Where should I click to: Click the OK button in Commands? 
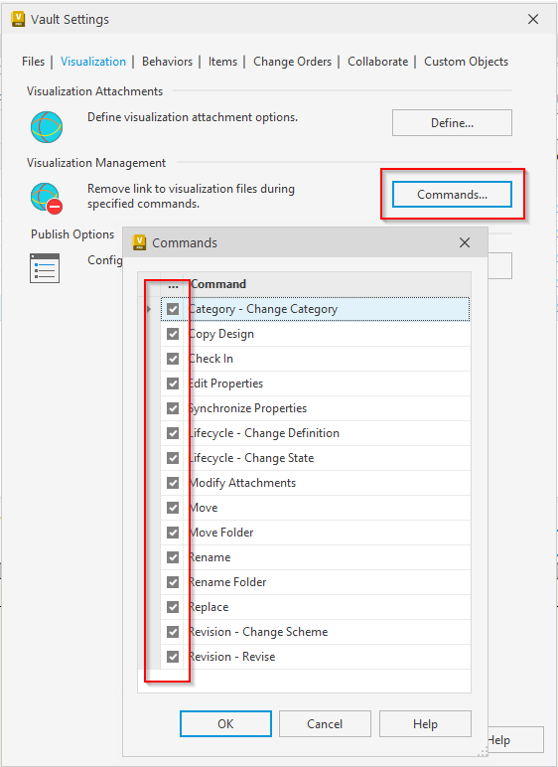225,723
